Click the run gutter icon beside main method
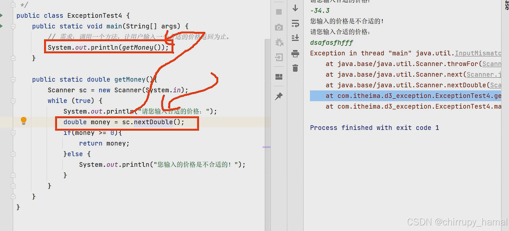Viewport: 509px width, 231px height. click(x=1, y=26)
